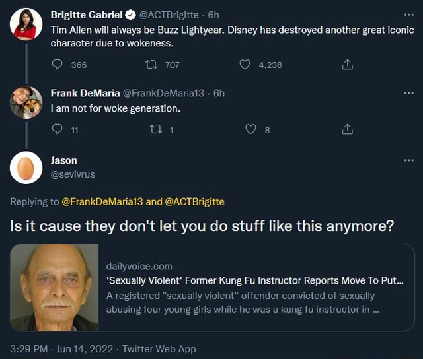The width and height of the screenshot is (423, 359).
Task: Open the dailyvoice.com article headline
Action: pos(254,280)
